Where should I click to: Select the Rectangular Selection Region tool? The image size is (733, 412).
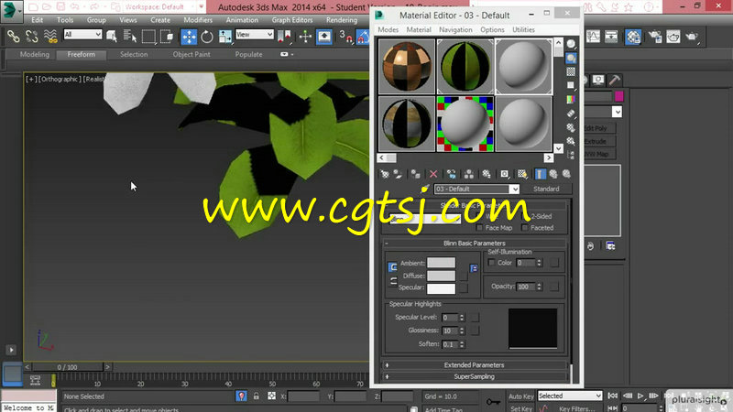[148, 36]
